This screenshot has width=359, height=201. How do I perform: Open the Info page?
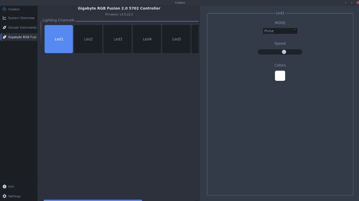click(x=19, y=186)
